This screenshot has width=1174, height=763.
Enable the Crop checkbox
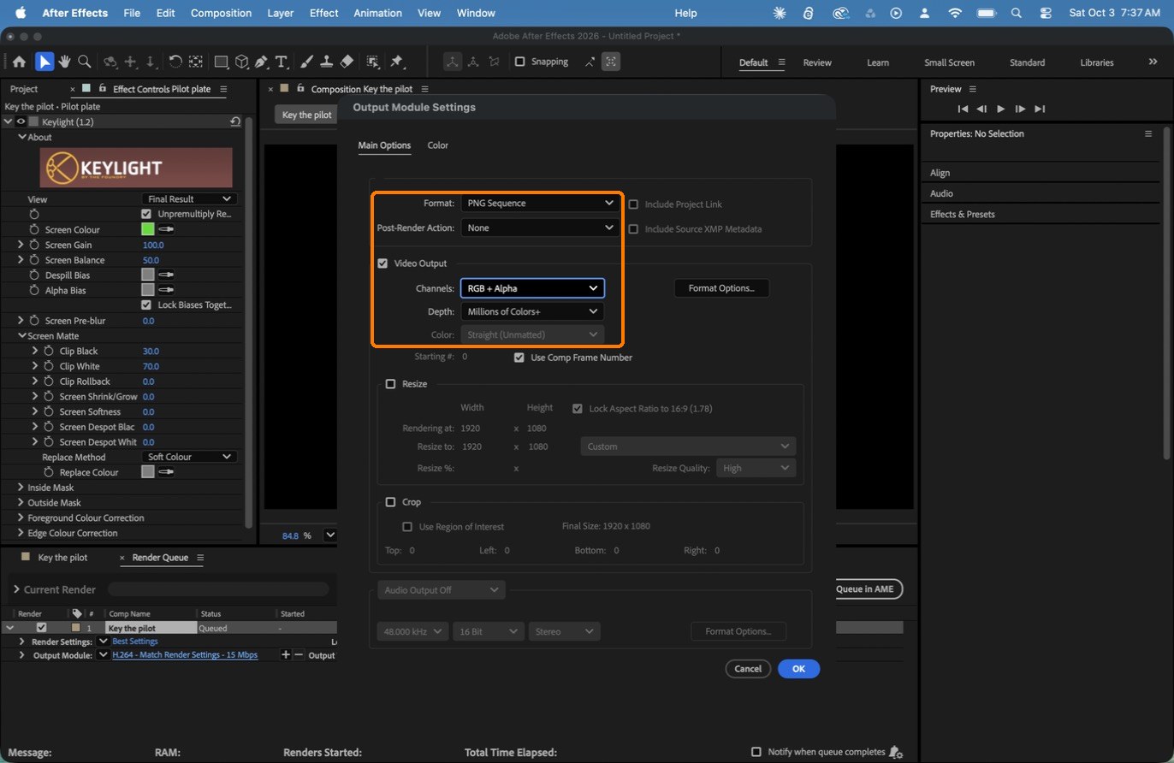pos(390,502)
